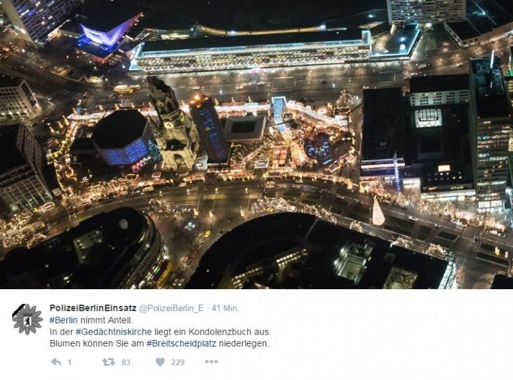Image resolution: width=513 pixels, height=380 pixels.
Task: Open the Polizei Berlin star avatar
Action: [x=27, y=319]
